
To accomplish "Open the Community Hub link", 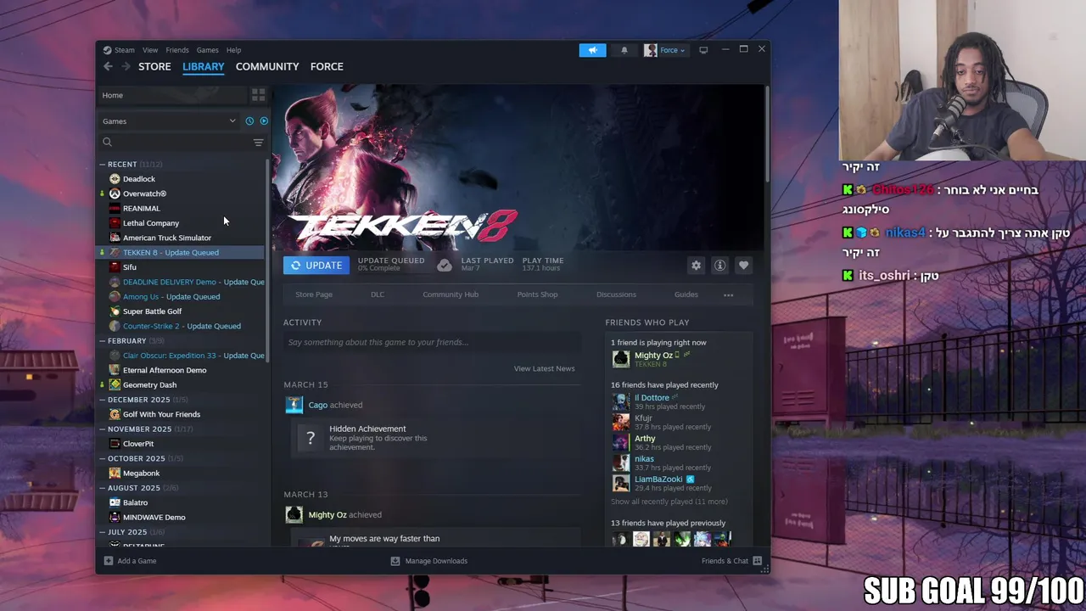I will 451,294.
